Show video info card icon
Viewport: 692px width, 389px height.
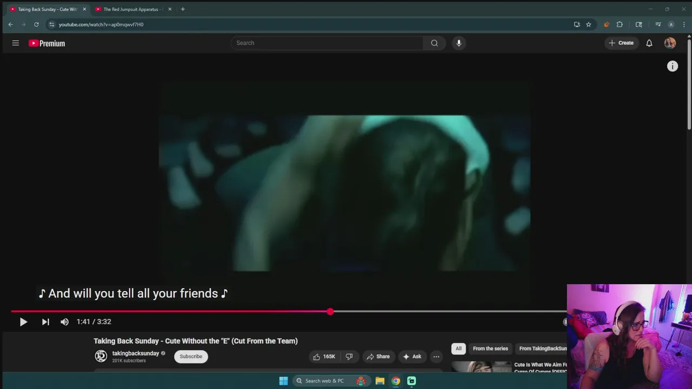click(673, 66)
